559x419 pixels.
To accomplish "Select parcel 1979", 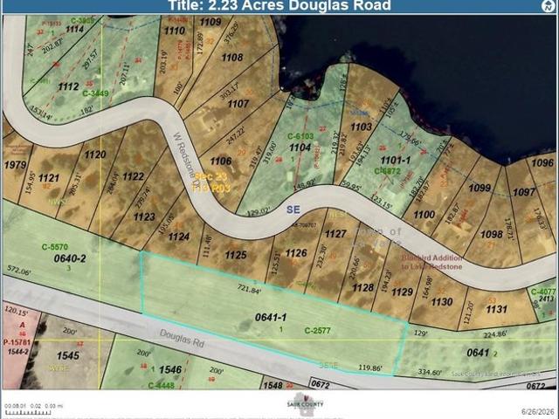I will click(x=16, y=165).
